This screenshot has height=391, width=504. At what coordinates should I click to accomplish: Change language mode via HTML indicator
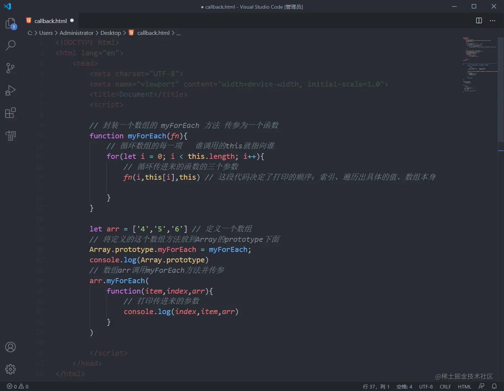pos(464,386)
